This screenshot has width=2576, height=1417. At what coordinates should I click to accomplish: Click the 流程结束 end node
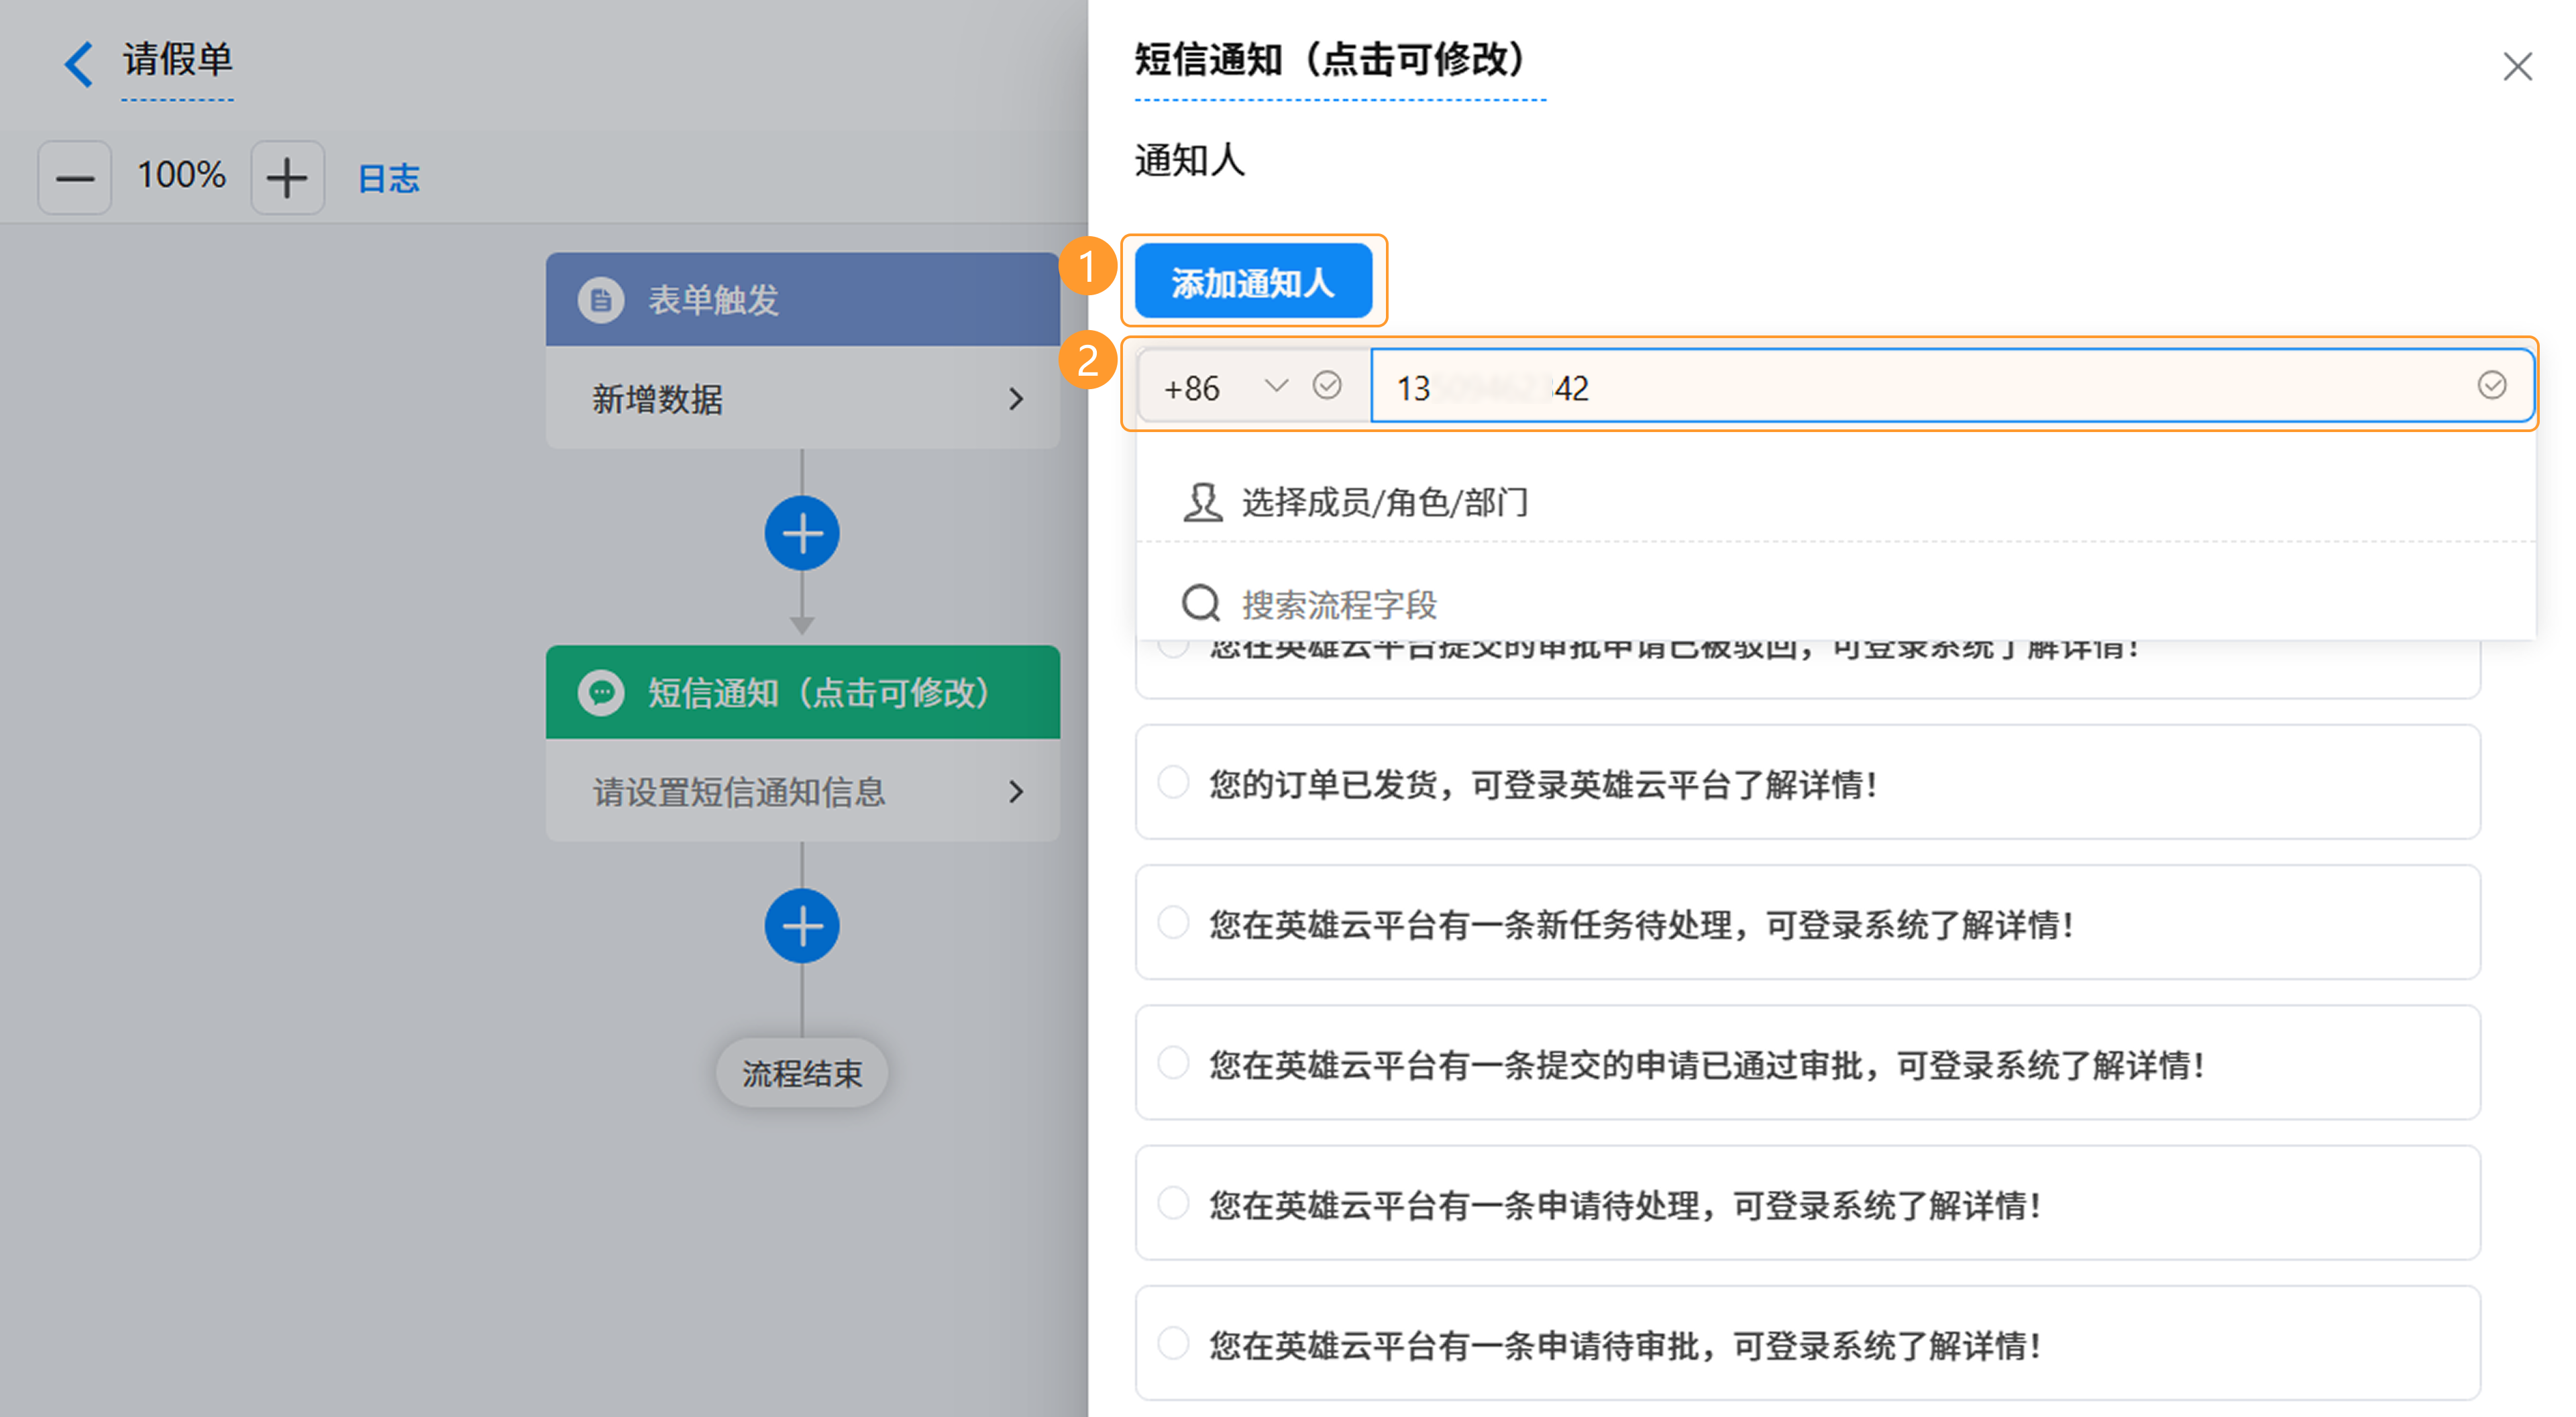[x=802, y=1073]
